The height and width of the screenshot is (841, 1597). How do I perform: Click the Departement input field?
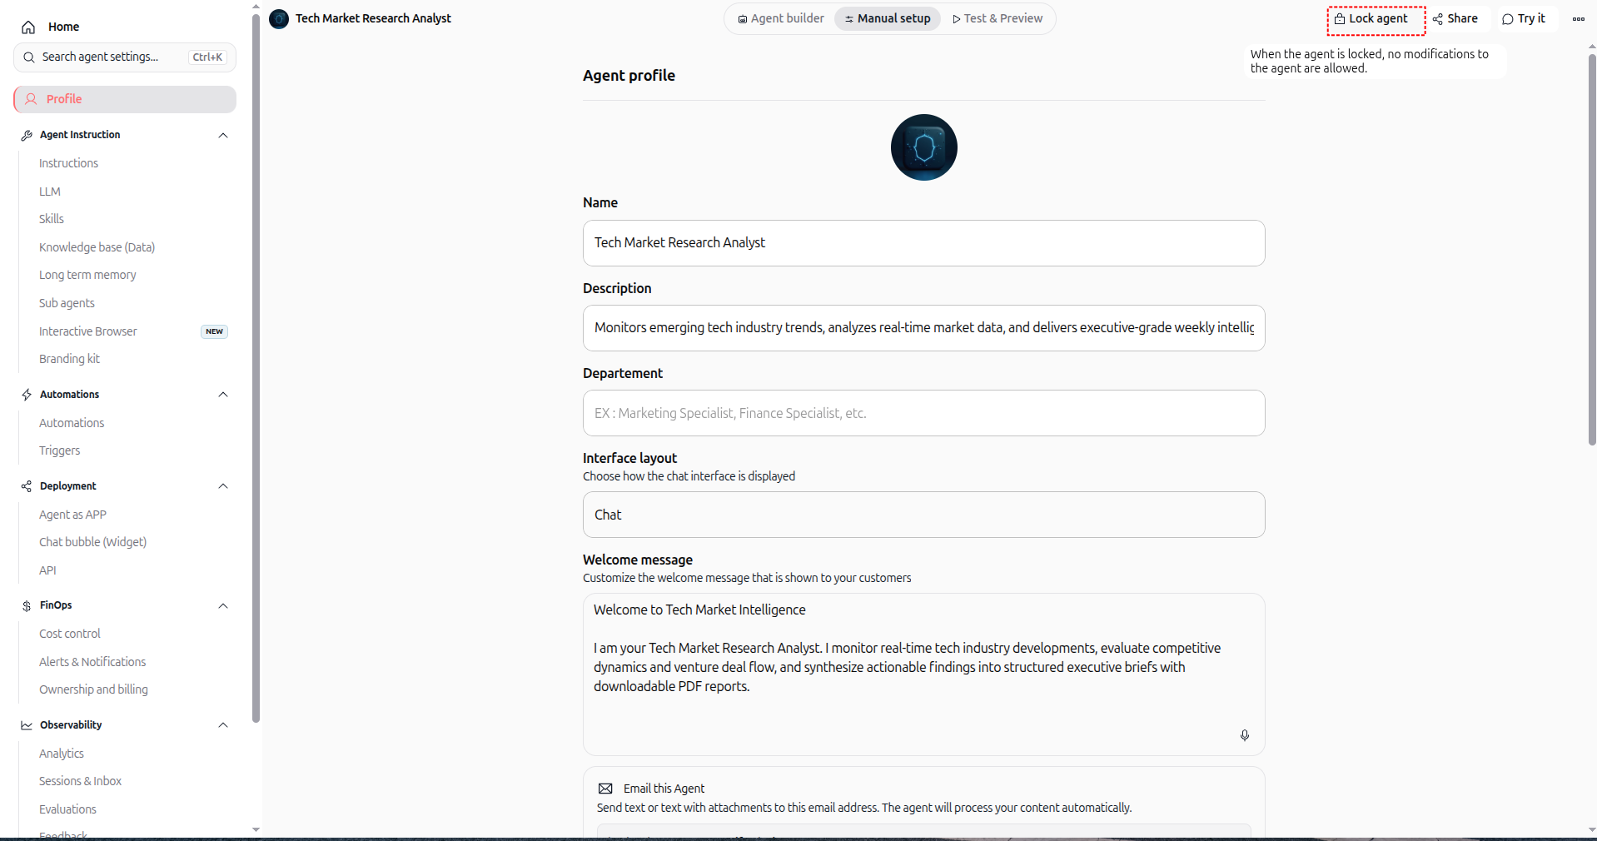(x=924, y=413)
